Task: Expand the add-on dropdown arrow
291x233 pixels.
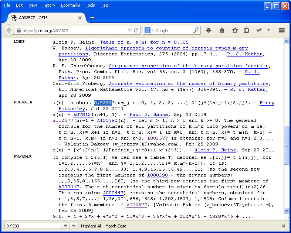Action: click(x=268, y=30)
